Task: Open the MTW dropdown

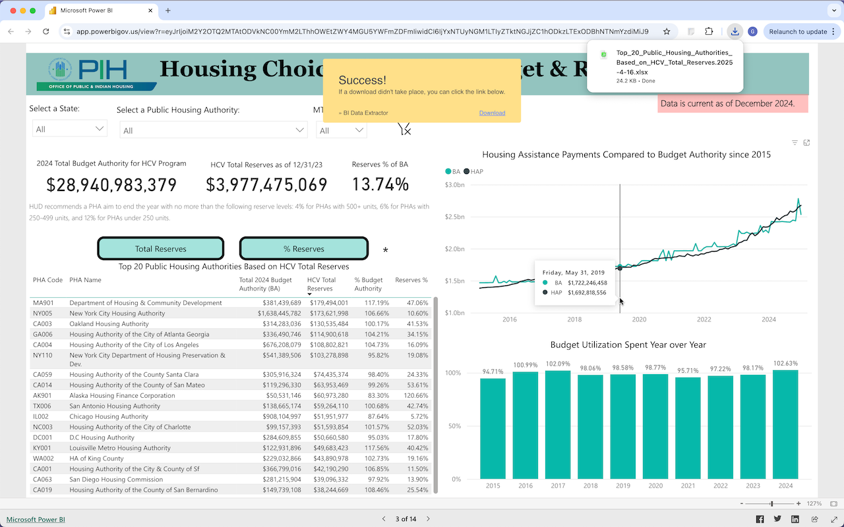Action: [x=342, y=128]
